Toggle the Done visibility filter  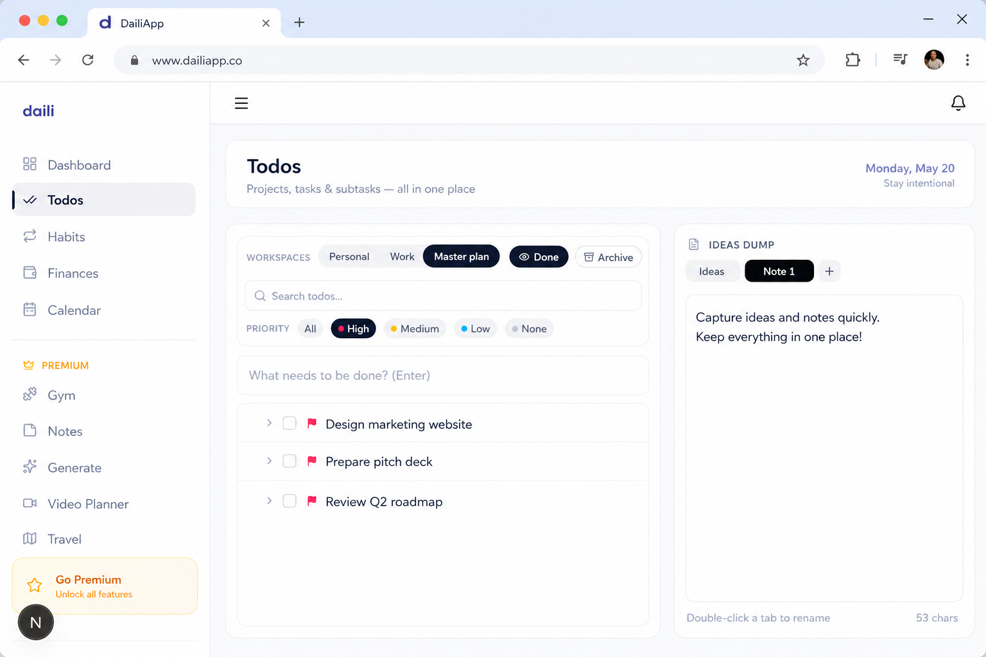539,257
